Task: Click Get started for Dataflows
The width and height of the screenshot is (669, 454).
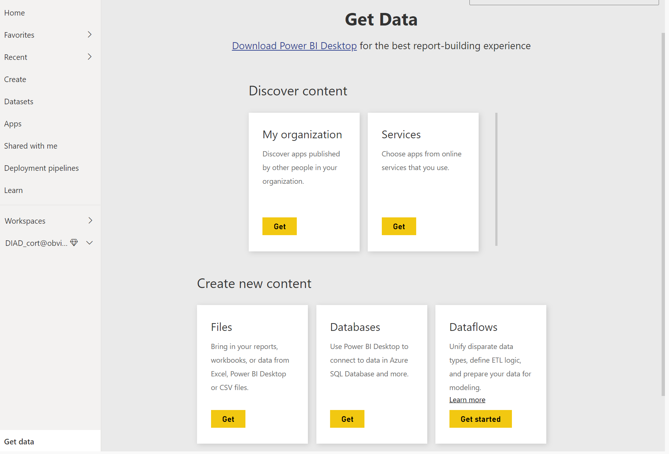Action: pos(480,419)
